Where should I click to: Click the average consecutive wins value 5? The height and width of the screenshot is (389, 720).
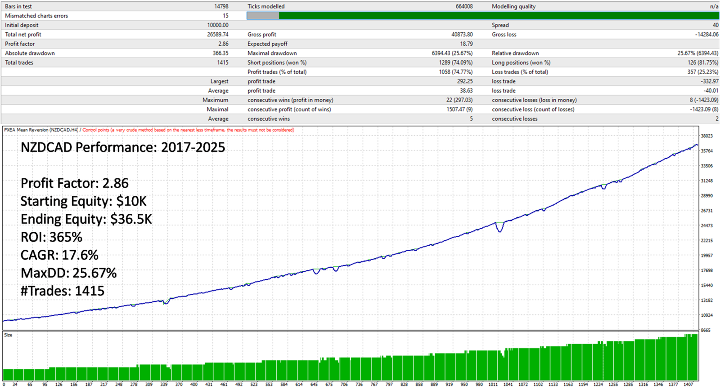pyautogui.click(x=471, y=119)
